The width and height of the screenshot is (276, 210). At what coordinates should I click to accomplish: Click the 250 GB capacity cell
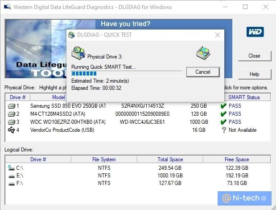pyautogui.click(x=199, y=106)
